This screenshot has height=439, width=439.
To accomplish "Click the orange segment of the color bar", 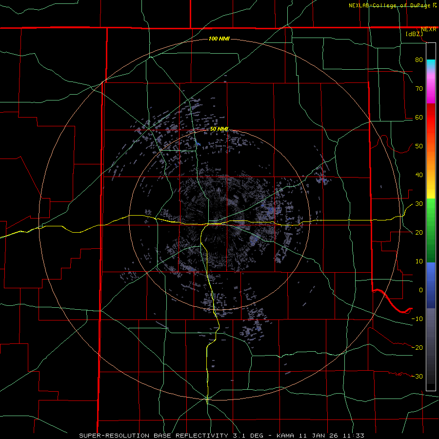I will tap(431, 162).
